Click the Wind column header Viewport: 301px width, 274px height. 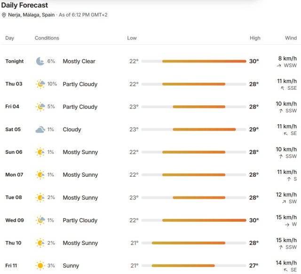pyautogui.click(x=291, y=38)
